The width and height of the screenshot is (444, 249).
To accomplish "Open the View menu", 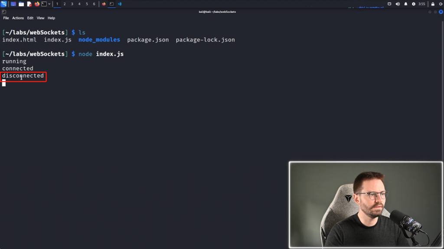I will (x=40, y=18).
